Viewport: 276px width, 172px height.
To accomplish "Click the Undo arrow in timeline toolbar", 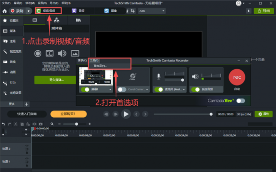I will click(3, 124).
